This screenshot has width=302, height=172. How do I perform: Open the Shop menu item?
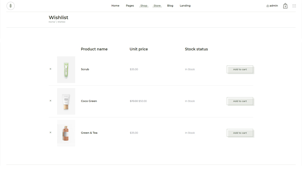coord(144,6)
